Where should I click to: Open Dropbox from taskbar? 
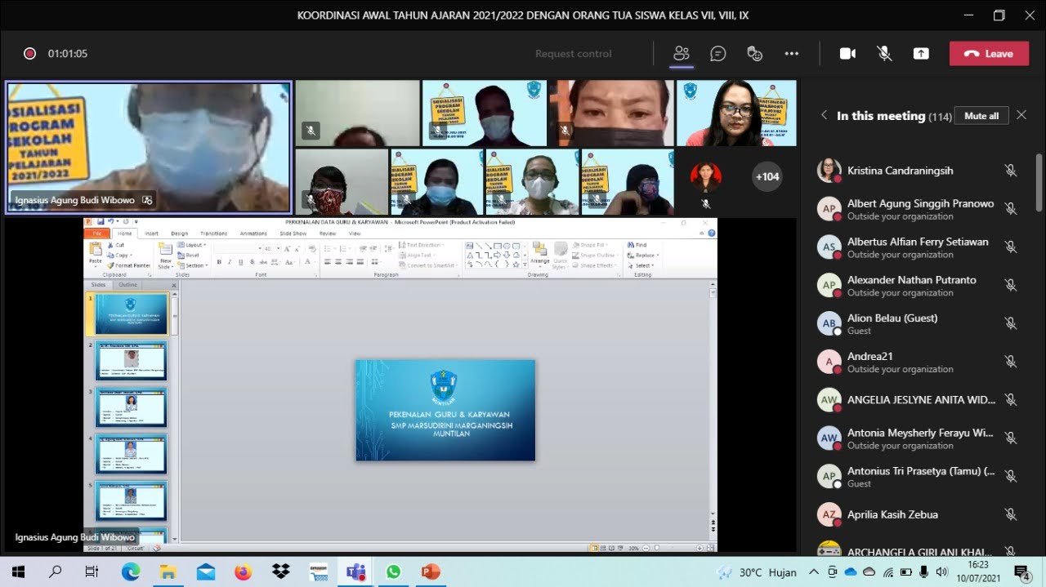pyautogui.click(x=280, y=571)
